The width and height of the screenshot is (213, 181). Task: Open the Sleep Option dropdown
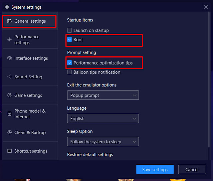[103, 142]
